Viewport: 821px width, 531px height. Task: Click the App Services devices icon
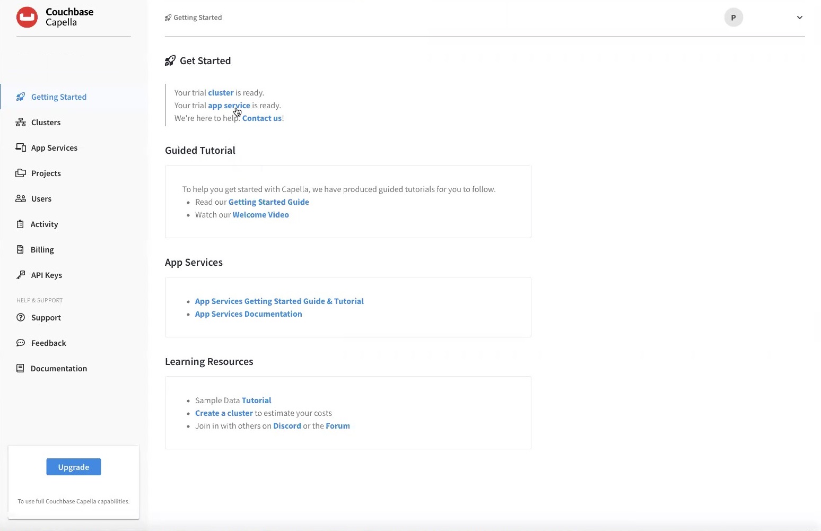pos(21,148)
